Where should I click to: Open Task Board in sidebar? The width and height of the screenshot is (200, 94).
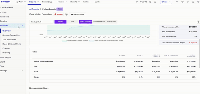(4, 17)
